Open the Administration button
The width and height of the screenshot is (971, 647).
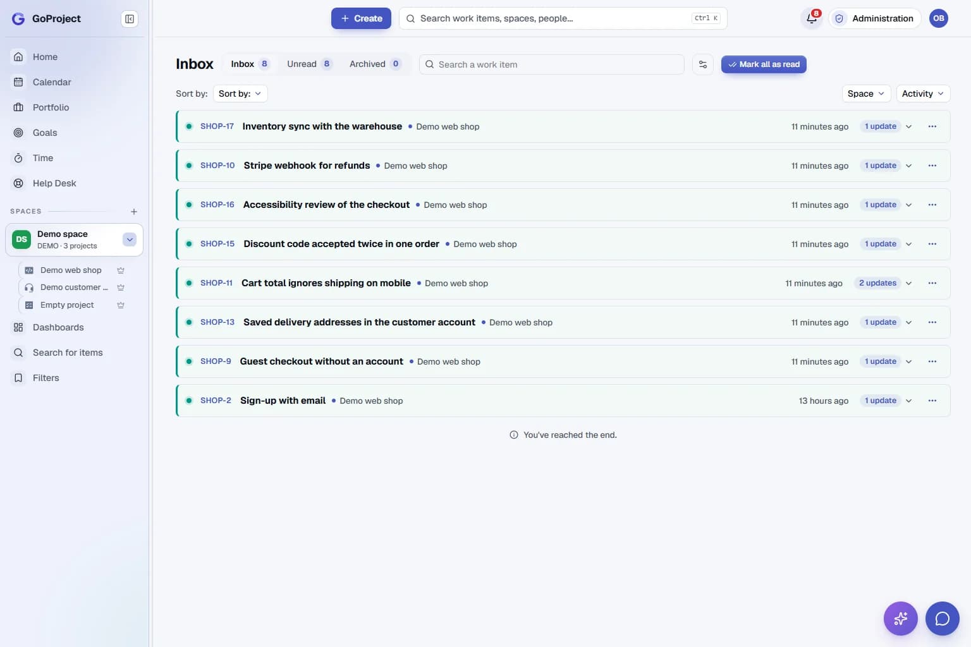coord(875,18)
